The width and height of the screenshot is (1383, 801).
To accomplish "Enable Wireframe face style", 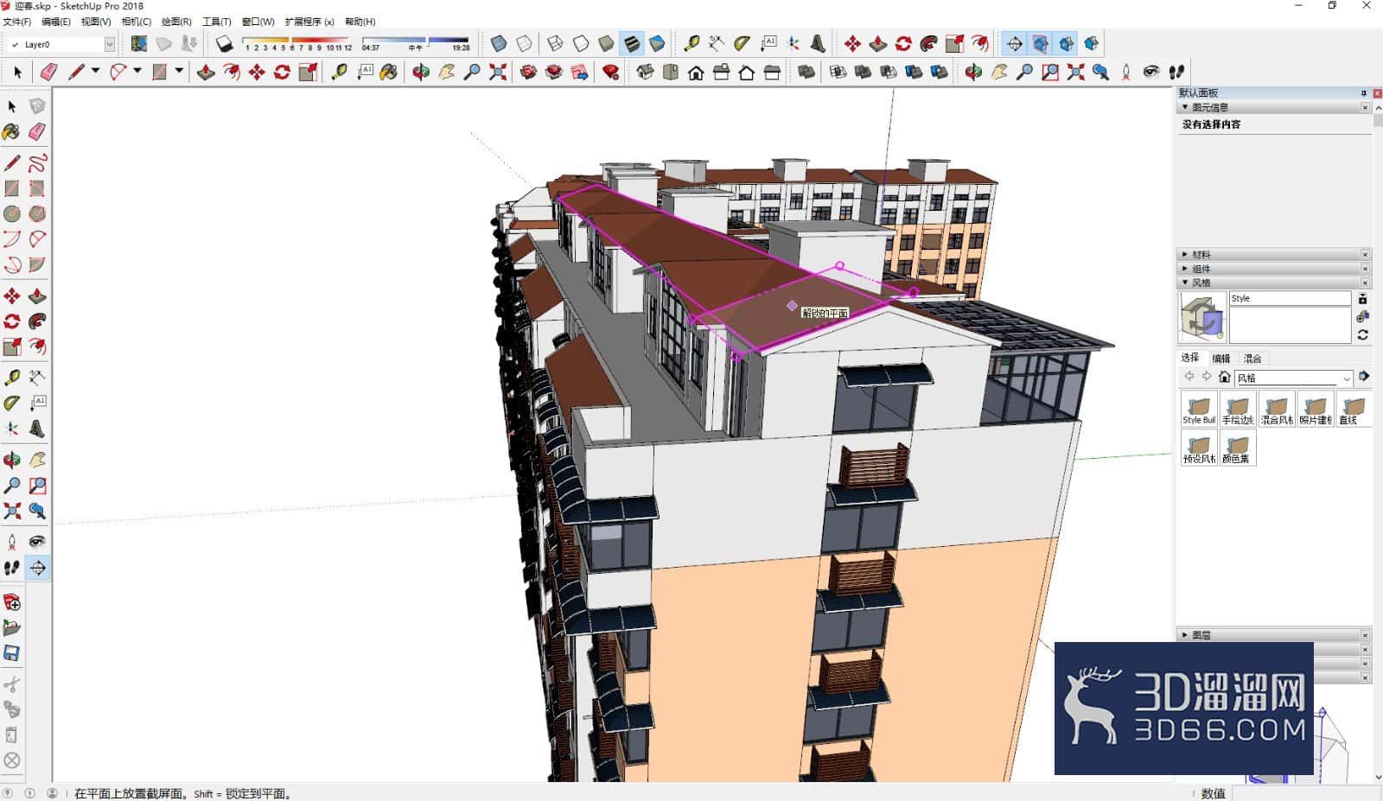I will click(555, 43).
